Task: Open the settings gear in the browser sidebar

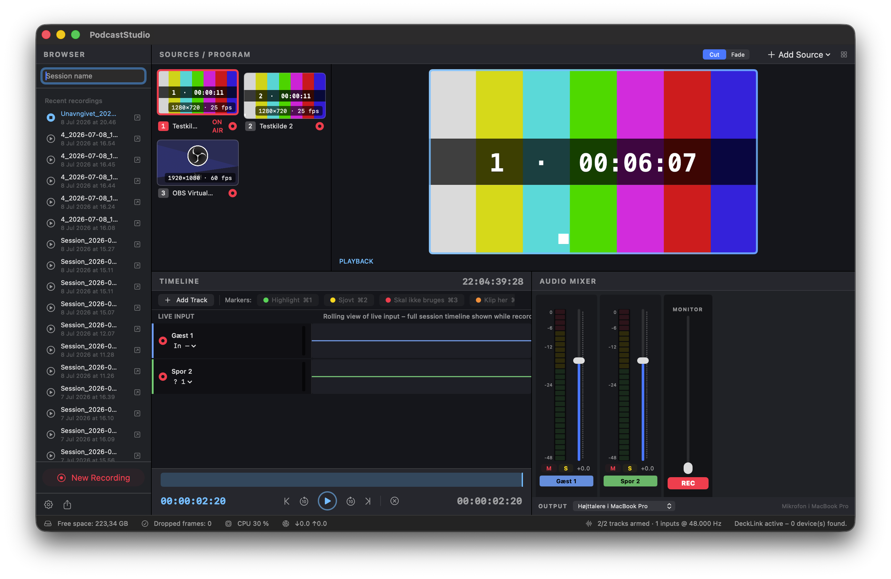Action: [48, 504]
